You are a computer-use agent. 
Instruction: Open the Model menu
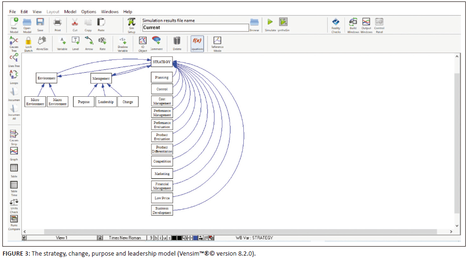70,11
